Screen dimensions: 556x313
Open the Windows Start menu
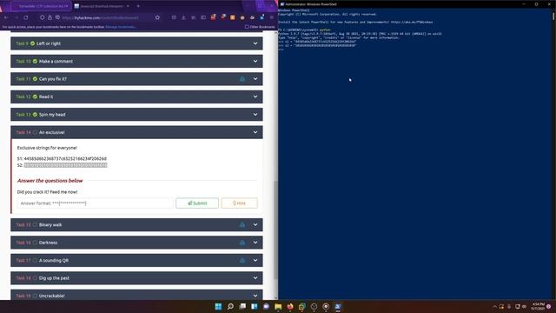pyautogui.click(x=218, y=306)
